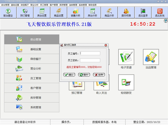Open 前台营业 toolbar icon
This screenshot has height=125, width=168.
click(x=8, y=13)
